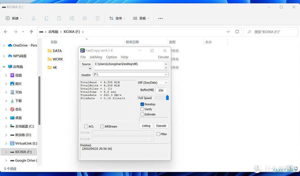Collapse the 此电脑 tree node
The width and height of the screenshot is (300, 176).
(4, 67)
